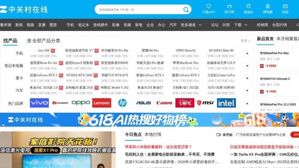The width and height of the screenshot is (299, 168).
Task: Click the search magnifier icon
Action: pos(186,10)
